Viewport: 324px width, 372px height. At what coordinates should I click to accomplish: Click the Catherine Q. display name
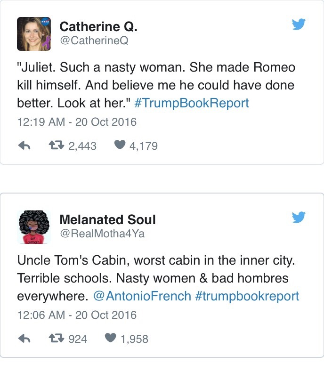(x=98, y=27)
